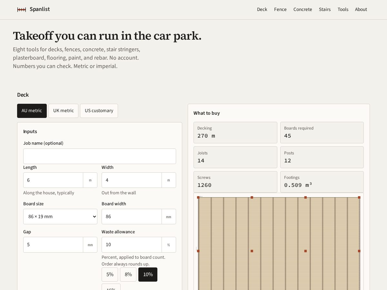
Task: Focus the Job name input field
Action: 100,156
